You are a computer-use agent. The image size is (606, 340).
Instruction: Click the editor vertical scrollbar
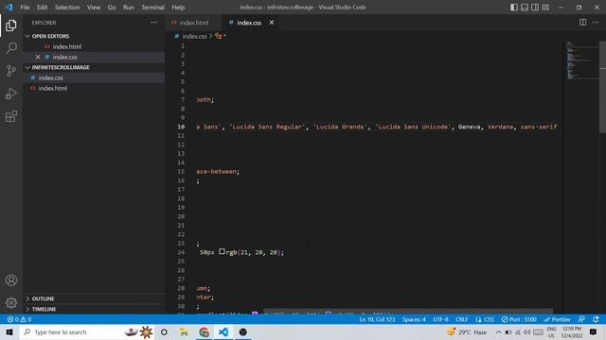click(x=602, y=87)
